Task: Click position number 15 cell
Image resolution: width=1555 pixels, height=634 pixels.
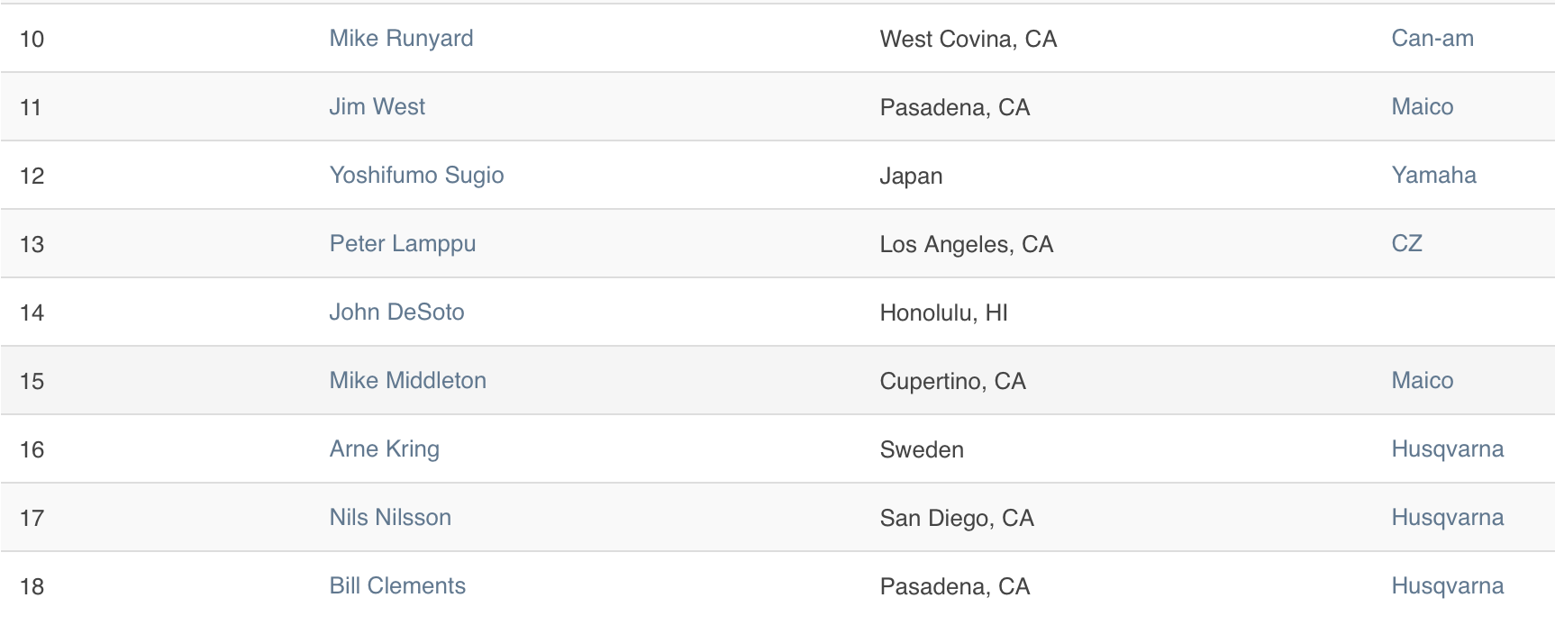Action: pos(32,381)
